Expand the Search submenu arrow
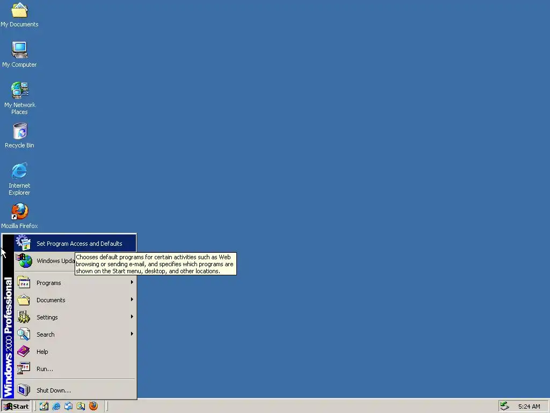The width and height of the screenshot is (550, 413). [132, 334]
